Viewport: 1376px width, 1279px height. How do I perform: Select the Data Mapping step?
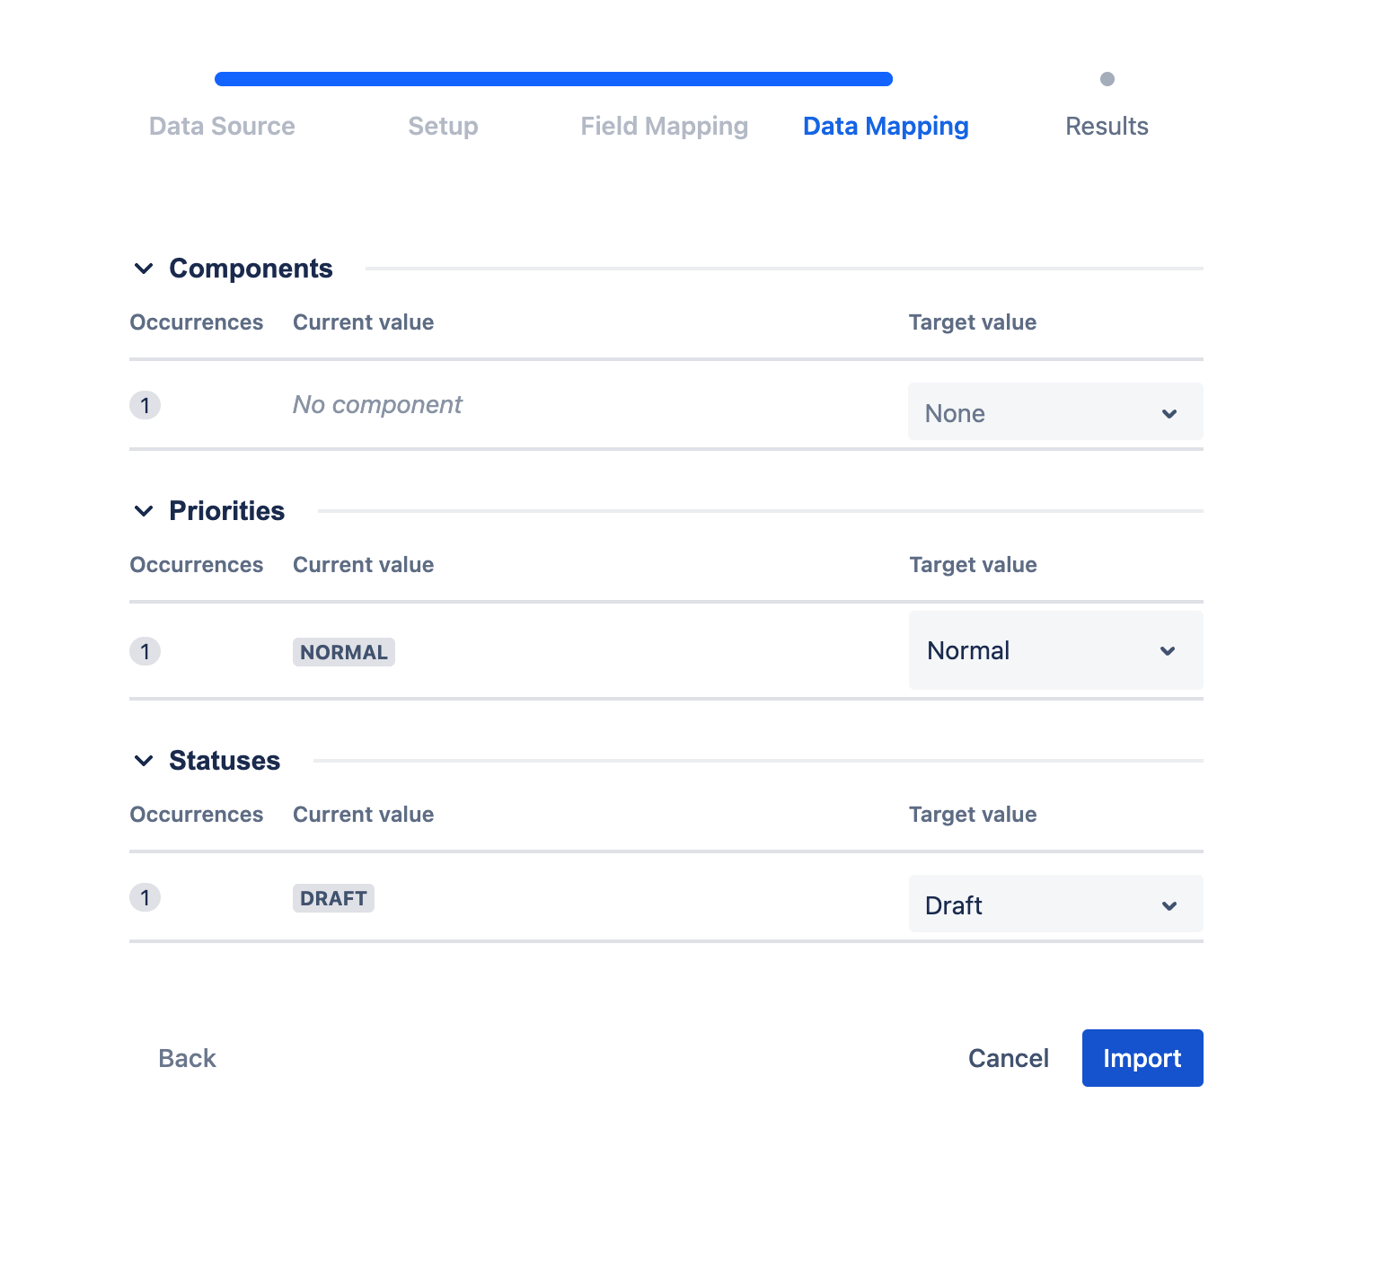886,127
